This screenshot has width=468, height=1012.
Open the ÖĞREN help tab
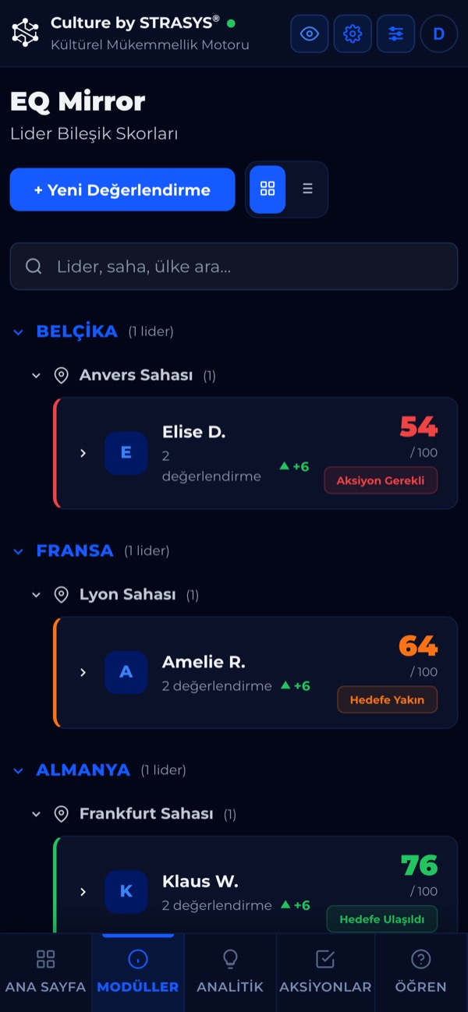coord(421,971)
